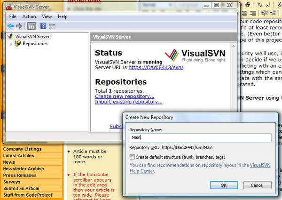Click the strikethrough icon in the editor toolbar

[248, 5]
